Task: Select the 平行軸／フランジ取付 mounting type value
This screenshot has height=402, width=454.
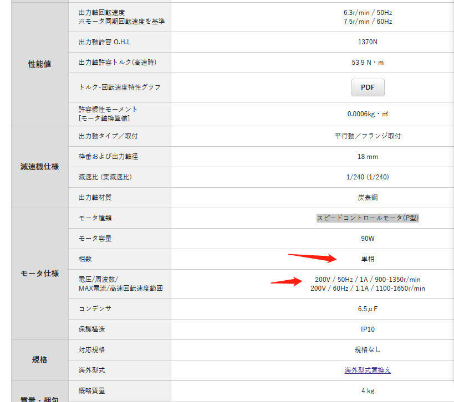Action: (368, 136)
